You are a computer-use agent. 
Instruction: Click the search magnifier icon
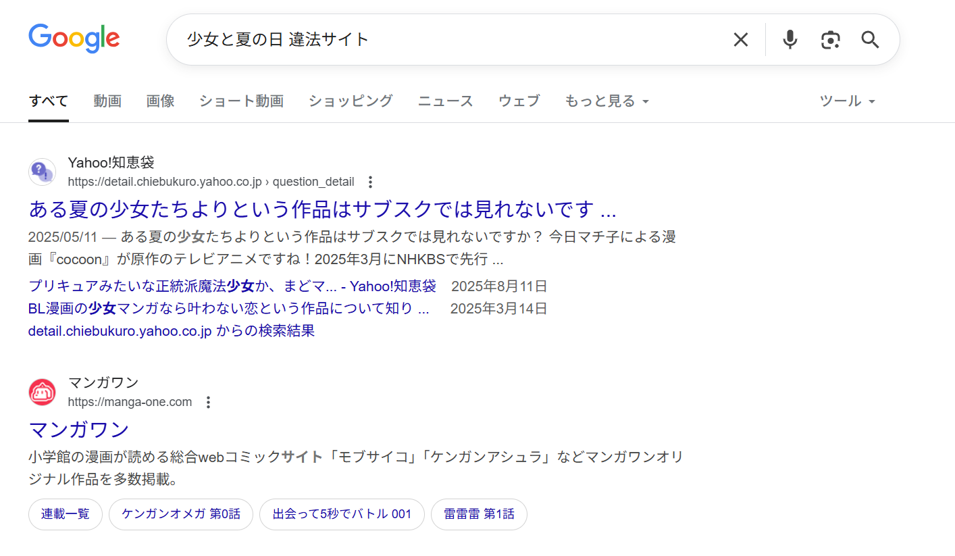(x=870, y=40)
